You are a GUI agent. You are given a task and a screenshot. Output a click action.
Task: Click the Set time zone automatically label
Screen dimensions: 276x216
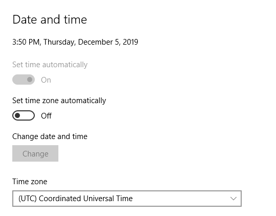point(59,101)
